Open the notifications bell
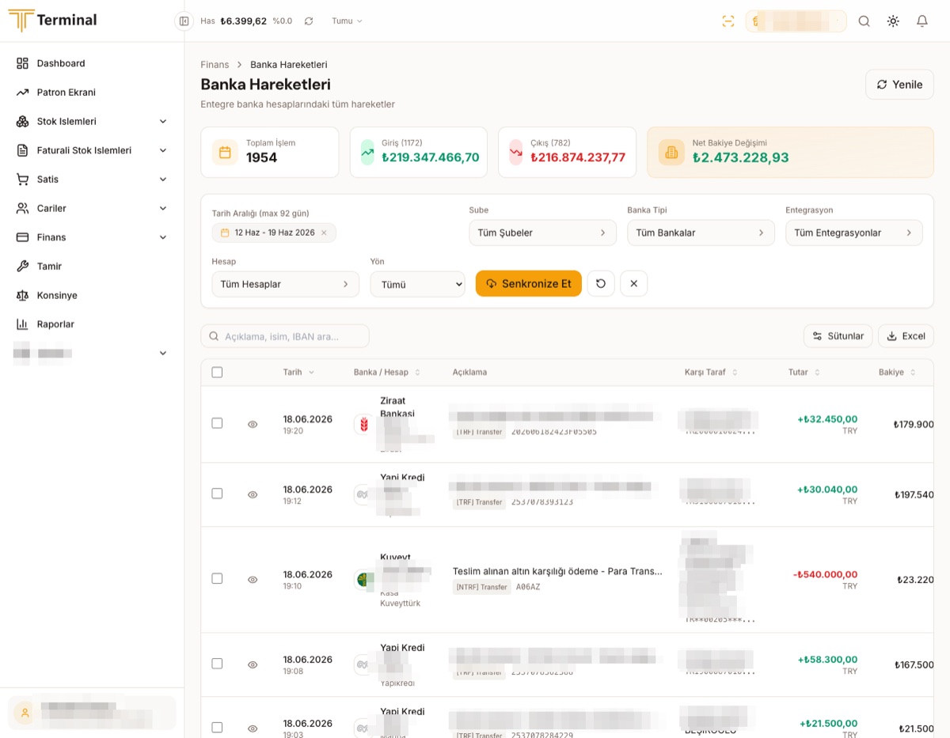This screenshot has height=738, width=950. click(922, 21)
